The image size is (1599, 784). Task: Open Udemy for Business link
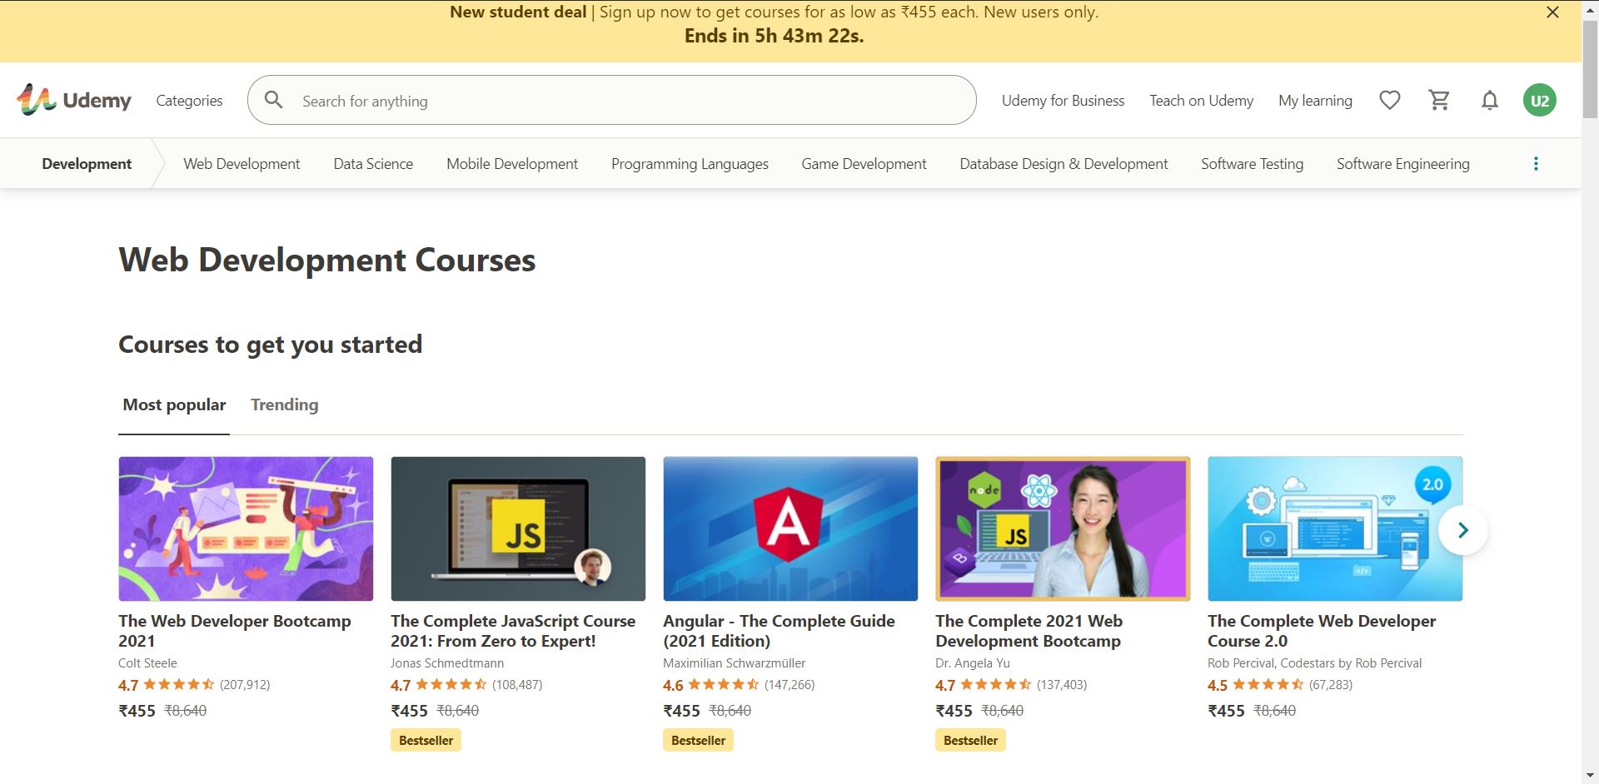1063,101
